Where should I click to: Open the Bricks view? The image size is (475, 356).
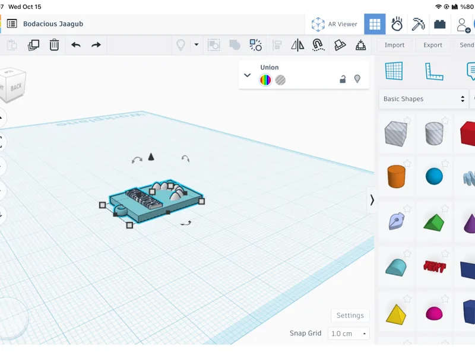[439, 24]
